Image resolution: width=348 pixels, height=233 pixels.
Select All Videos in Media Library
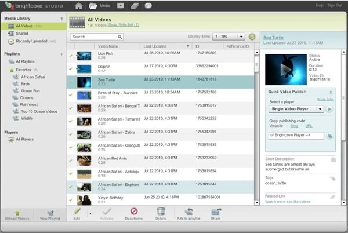pyautogui.click(x=34, y=26)
